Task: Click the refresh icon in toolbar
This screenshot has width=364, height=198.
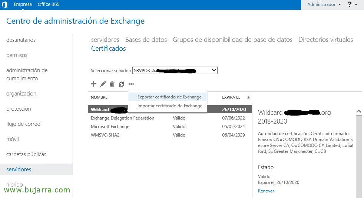Action: click(121, 84)
